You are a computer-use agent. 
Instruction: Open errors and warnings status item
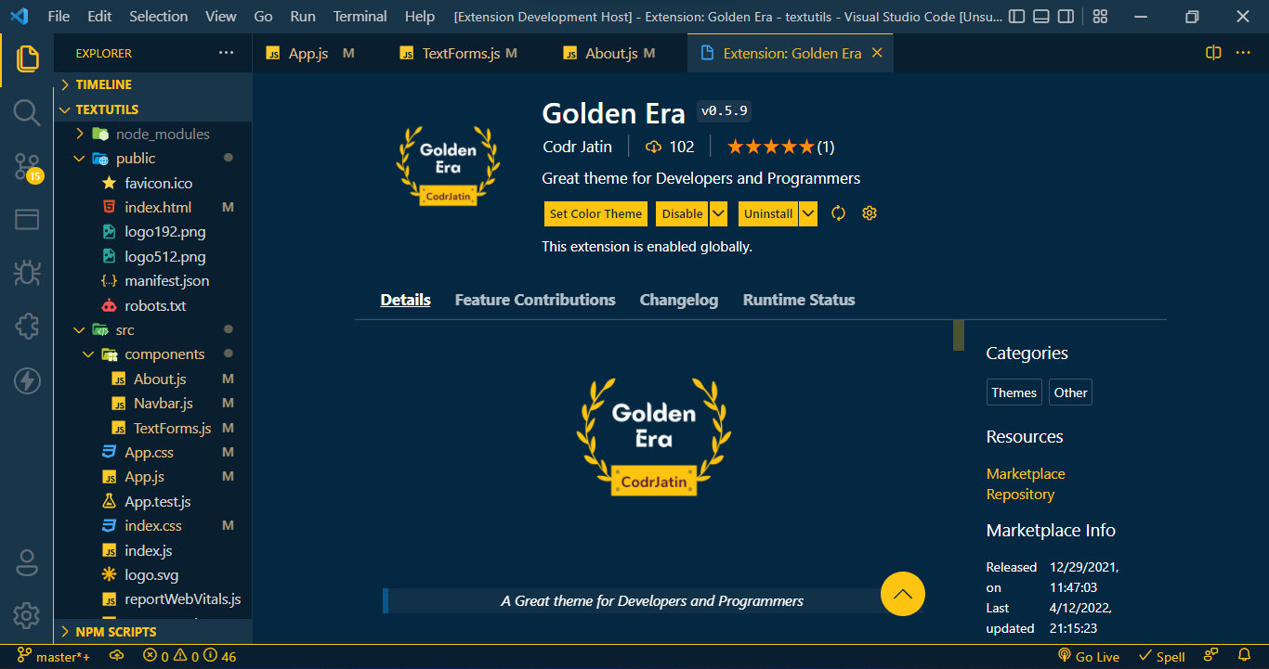(x=190, y=656)
